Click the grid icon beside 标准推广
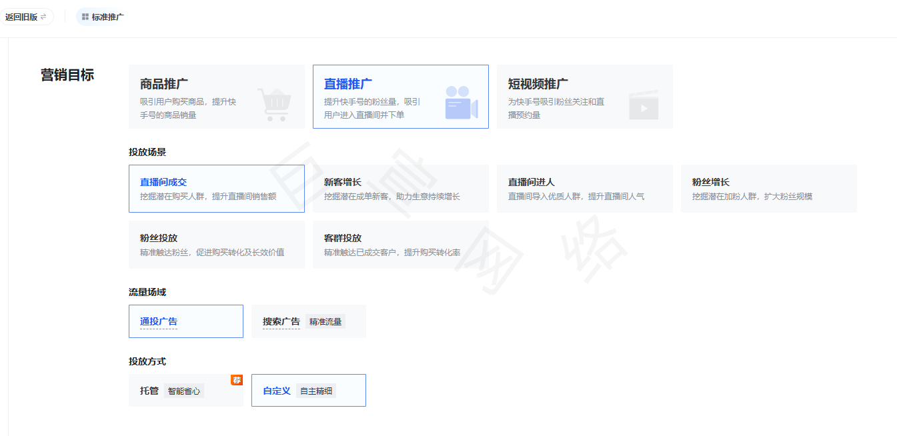The image size is (897, 436). [85, 16]
